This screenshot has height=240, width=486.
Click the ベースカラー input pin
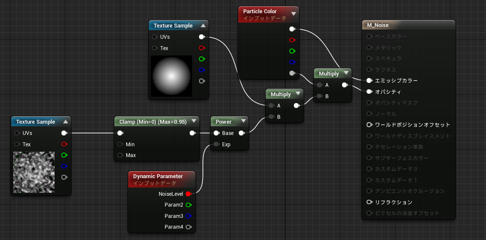[x=369, y=36]
